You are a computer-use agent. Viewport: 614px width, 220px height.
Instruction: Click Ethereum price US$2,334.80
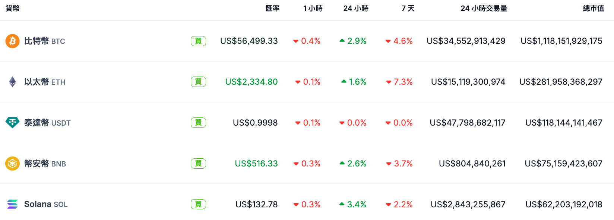point(251,82)
